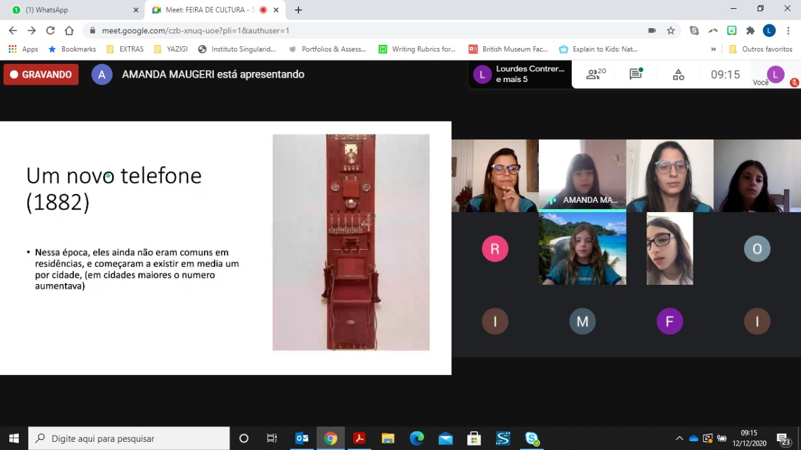Show hidden system tray icons

(679, 438)
